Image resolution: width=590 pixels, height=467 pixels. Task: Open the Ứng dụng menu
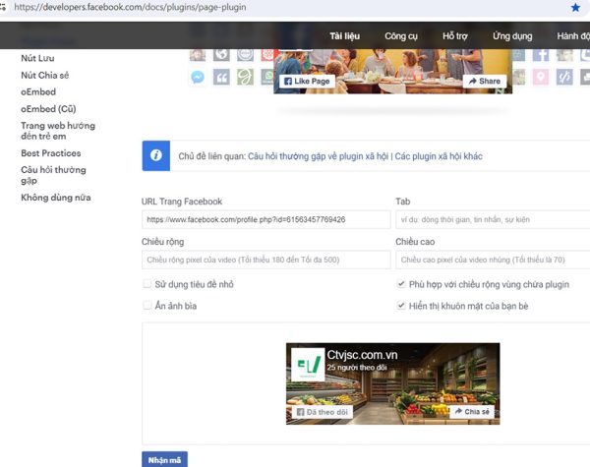point(512,36)
